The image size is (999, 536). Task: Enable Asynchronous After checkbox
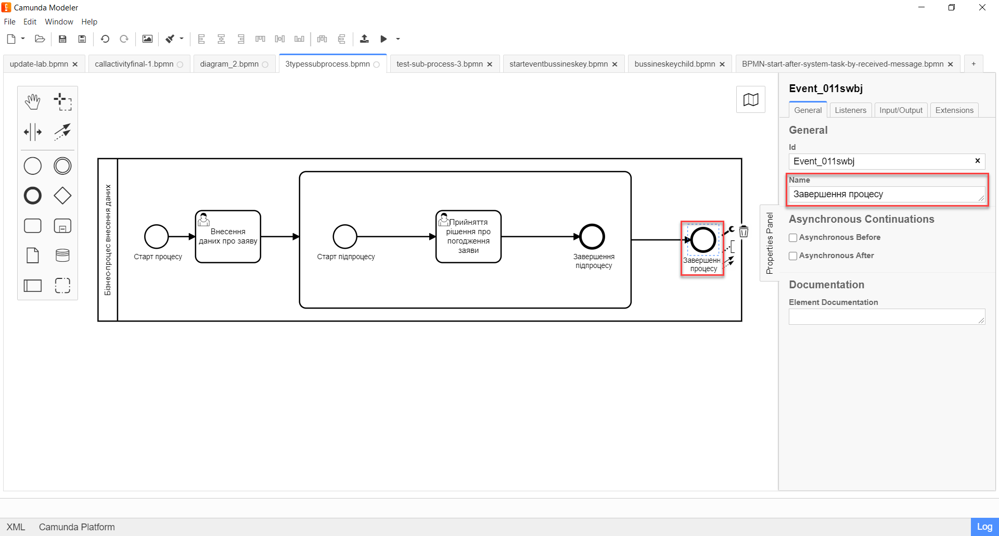(x=793, y=256)
